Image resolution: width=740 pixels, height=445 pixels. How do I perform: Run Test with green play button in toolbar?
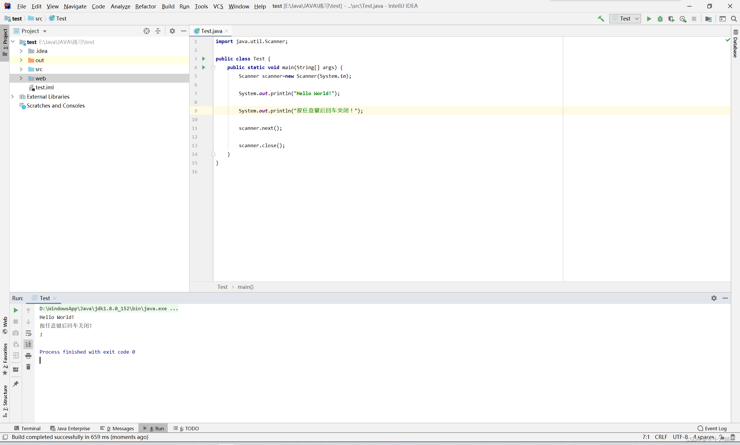[649, 19]
